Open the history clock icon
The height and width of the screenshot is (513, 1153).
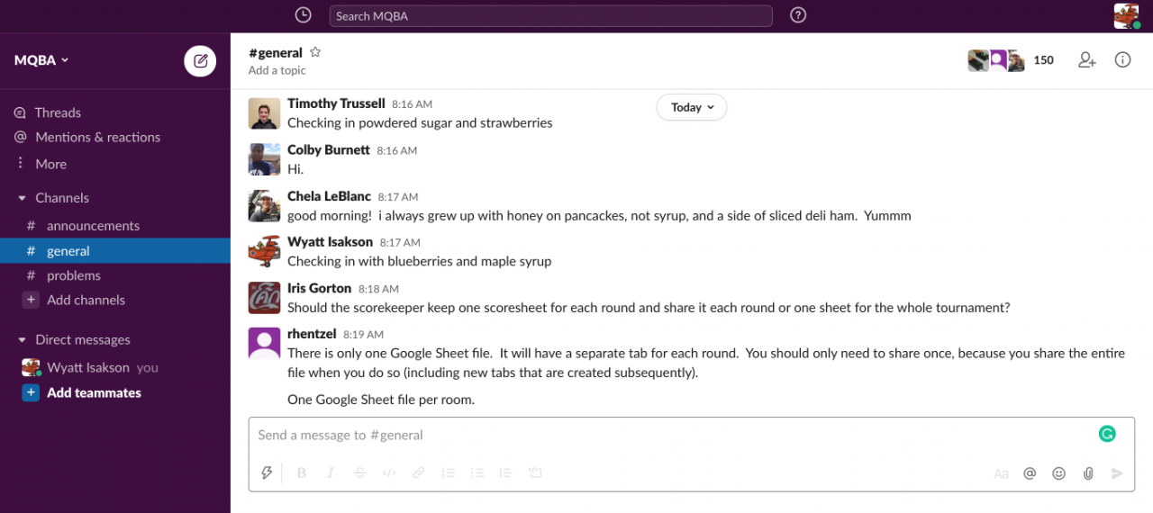pos(303,15)
